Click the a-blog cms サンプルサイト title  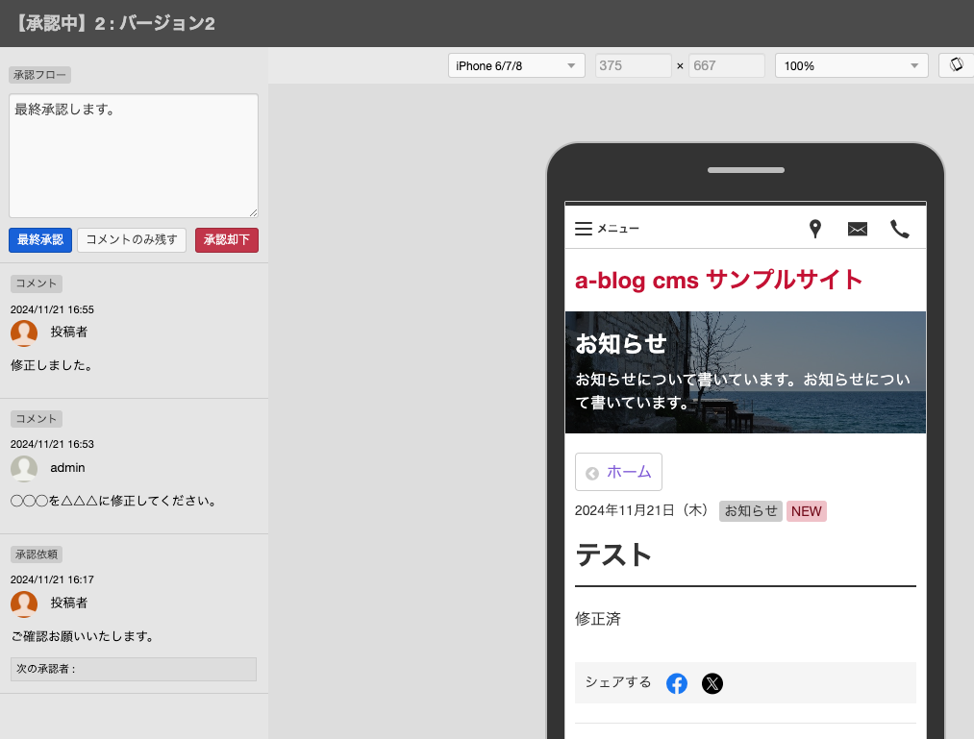click(x=718, y=280)
